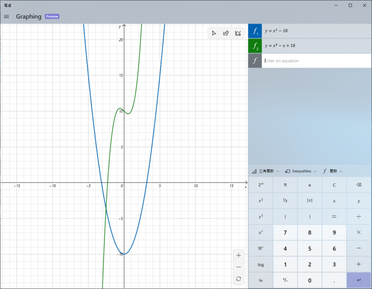Click the multiplication operator key
Image resolution: width=372 pixels, height=289 pixels.
point(359,233)
